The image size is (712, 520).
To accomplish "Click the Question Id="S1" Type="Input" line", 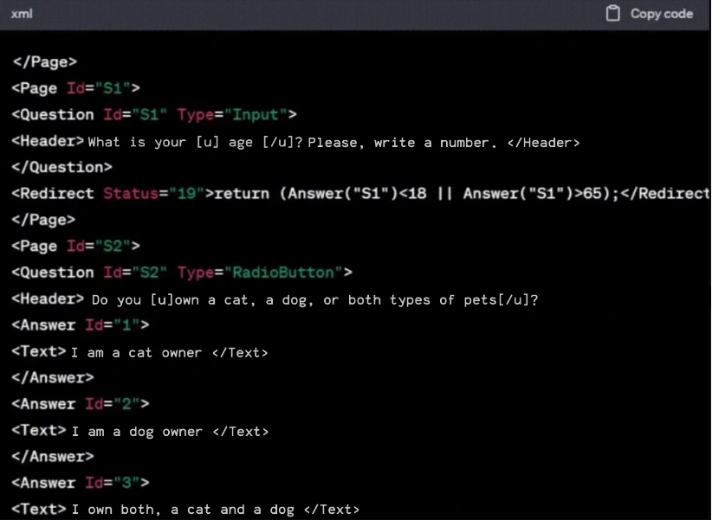I will point(154,114).
